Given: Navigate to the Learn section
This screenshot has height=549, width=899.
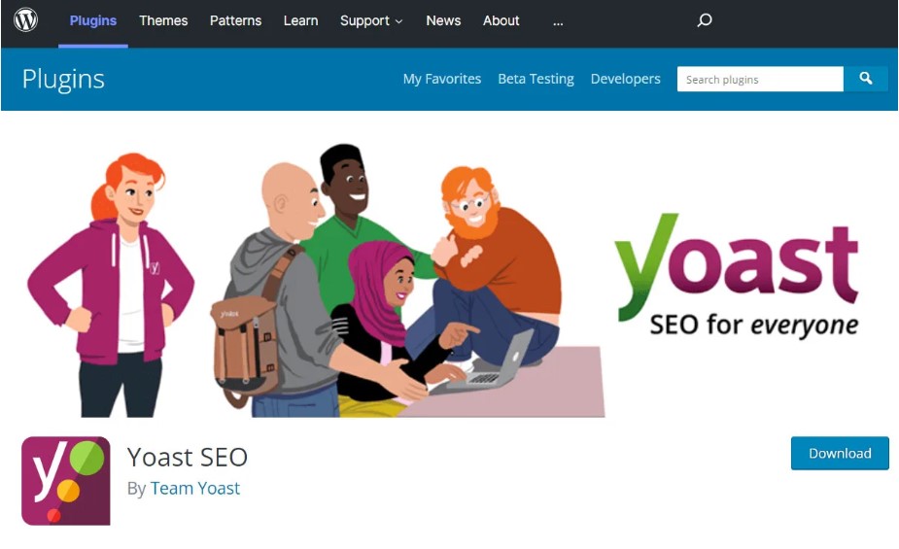Looking at the screenshot, I should (x=300, y=20).
